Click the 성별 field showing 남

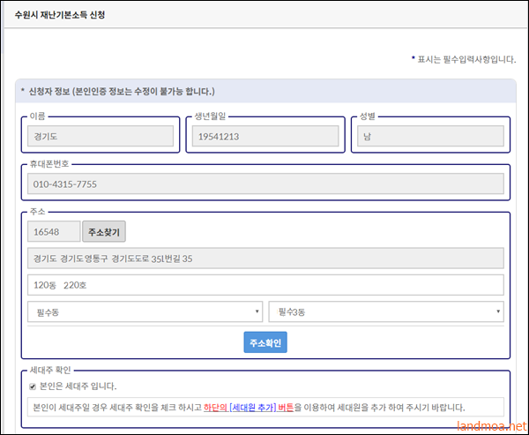[431, 136]
